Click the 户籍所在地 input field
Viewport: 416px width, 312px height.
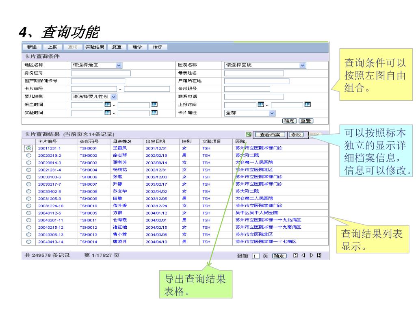coord(257,81)
